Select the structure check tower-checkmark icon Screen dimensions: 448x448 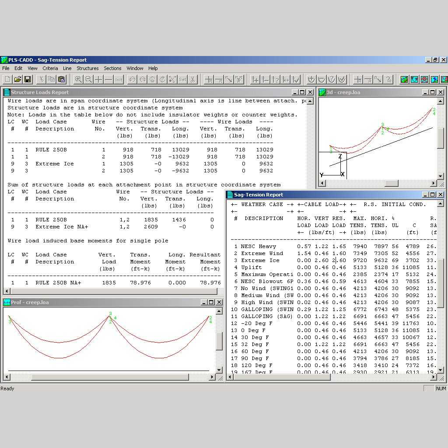click(296, 79)
